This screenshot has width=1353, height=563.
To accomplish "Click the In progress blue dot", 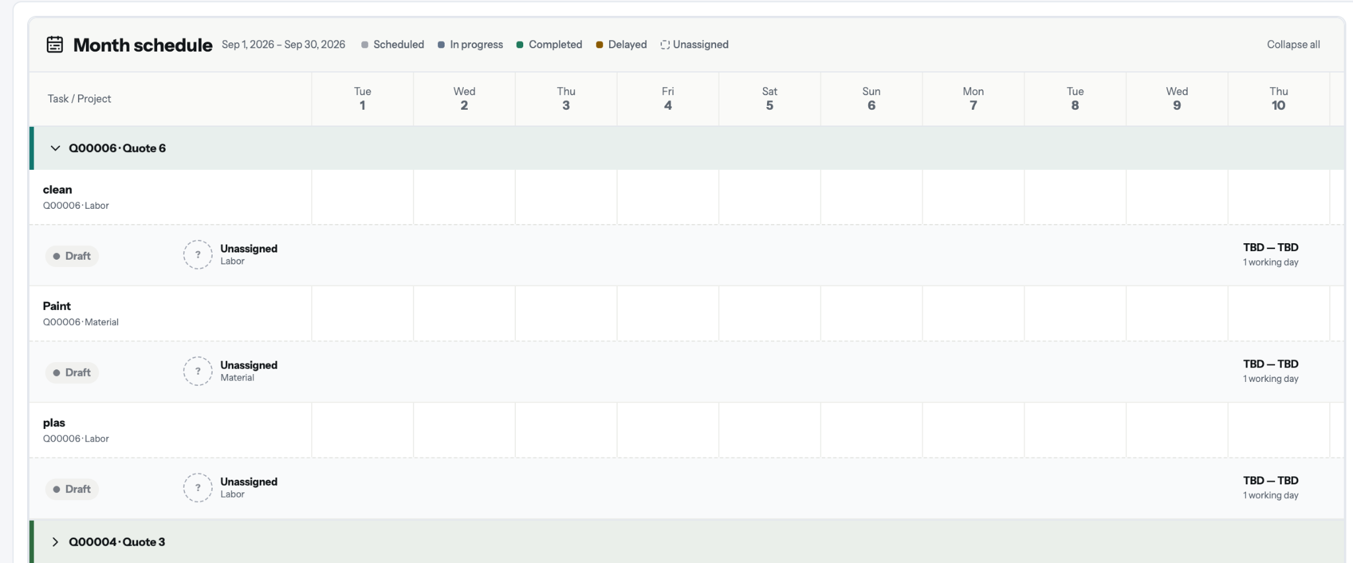I will pos(441,45).
